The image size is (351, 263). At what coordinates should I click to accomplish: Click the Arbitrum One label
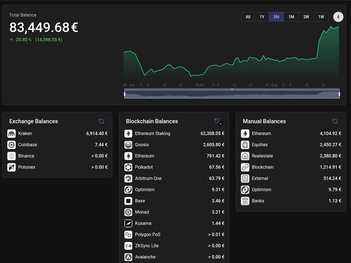pyautogui.click(x=148, y=178)
